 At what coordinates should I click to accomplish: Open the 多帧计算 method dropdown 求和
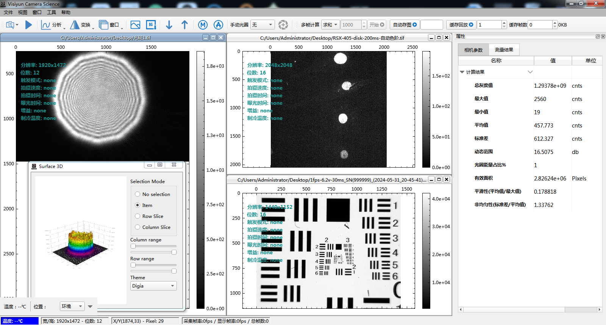pyautogui.click(x=330, y=25)
